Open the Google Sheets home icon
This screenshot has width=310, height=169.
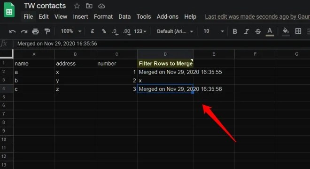9,10
